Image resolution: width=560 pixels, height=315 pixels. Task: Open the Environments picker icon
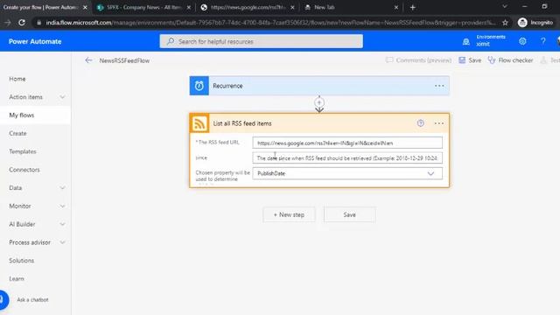pyautogui.click(x=466, y=42)
